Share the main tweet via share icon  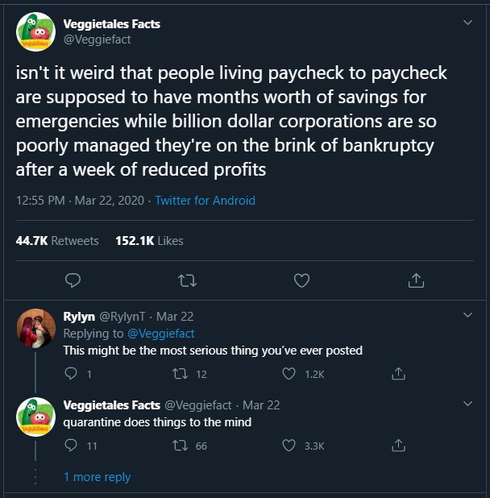pos(416,280)
